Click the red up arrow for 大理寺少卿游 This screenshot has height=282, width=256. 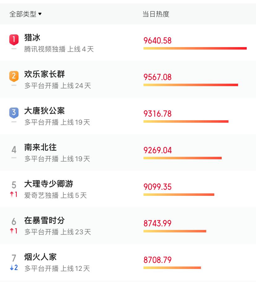(x=12, y=195)
